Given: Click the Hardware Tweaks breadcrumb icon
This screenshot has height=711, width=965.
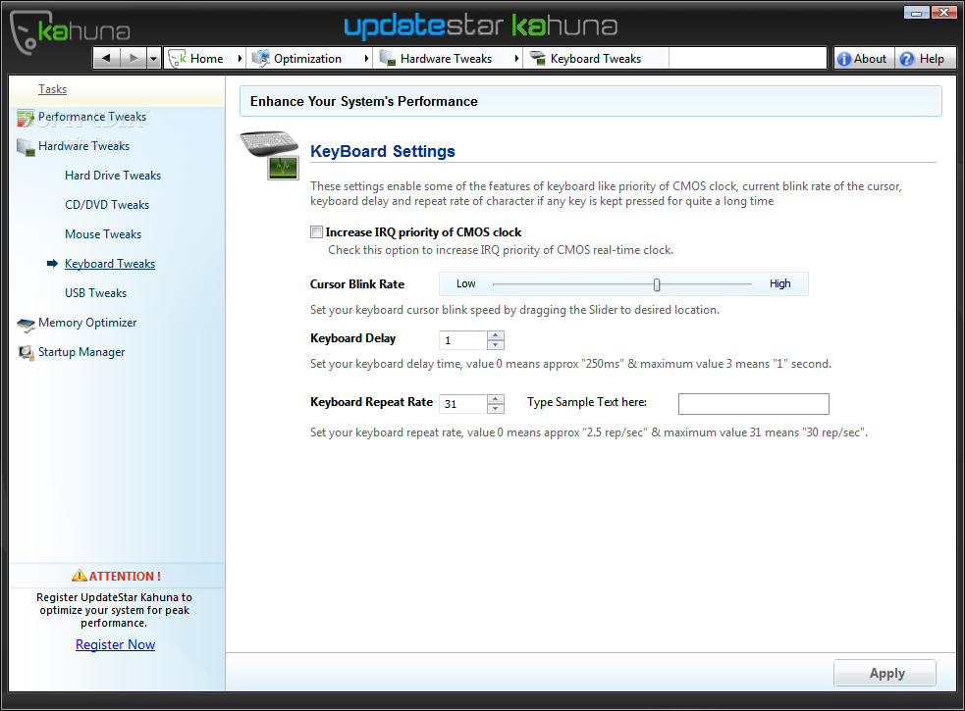Looking at the screenshot, I should tap(387, 59).
